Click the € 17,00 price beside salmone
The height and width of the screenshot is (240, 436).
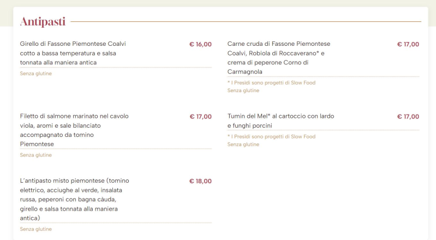[x=200, y=117]
